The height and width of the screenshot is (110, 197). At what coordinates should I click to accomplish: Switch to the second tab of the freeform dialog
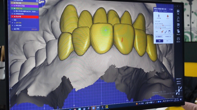point(160,11)
